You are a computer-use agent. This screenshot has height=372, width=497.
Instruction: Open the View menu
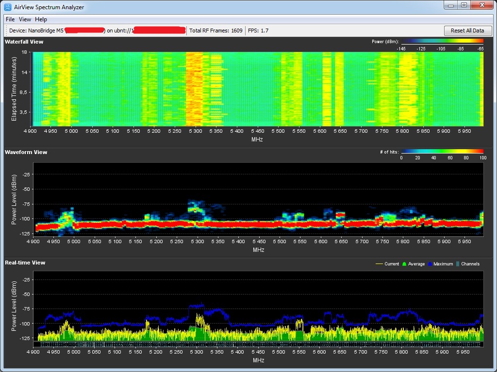[x=25, y=19]
